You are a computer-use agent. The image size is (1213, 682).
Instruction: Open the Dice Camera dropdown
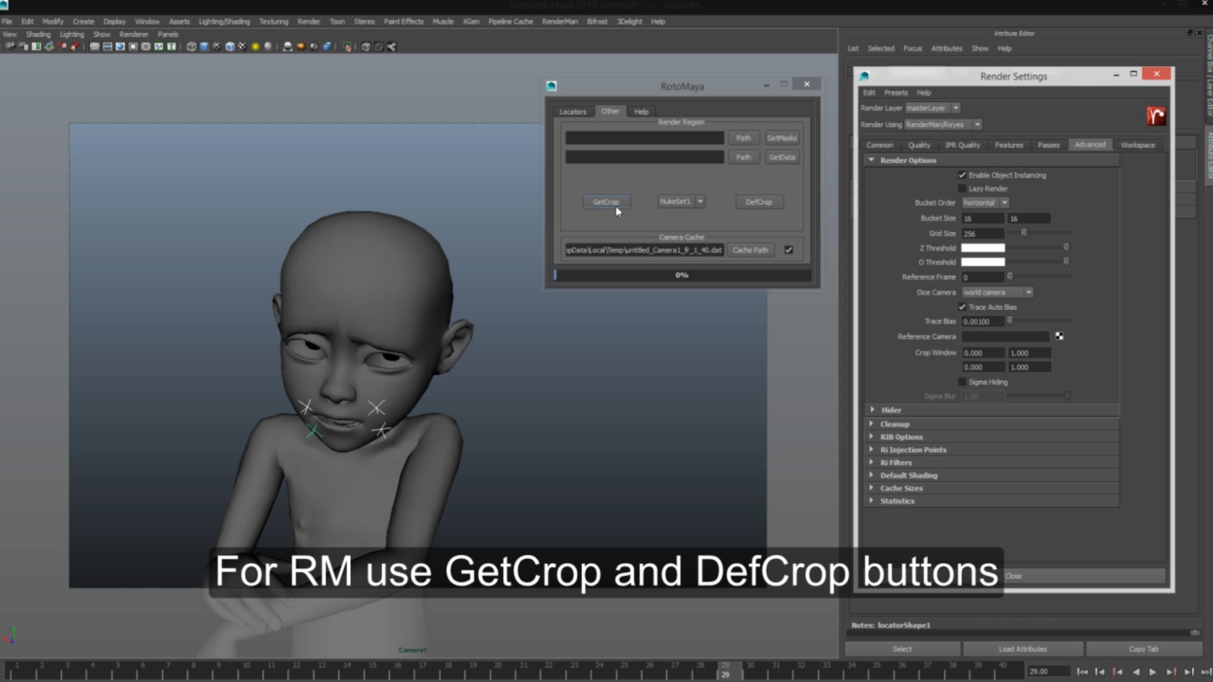pyautogui.click(x=997, y=293)
